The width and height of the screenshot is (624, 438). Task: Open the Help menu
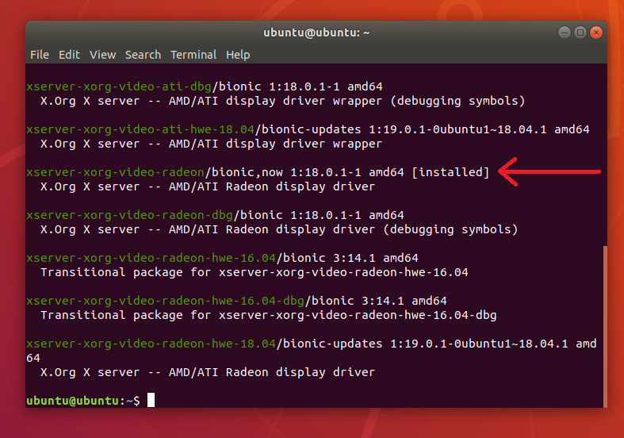pyautogui.click(x=238, y=55)
